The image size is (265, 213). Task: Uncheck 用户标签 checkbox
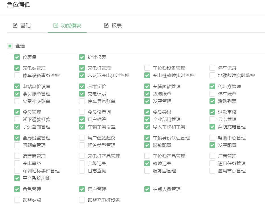point(82,119)
